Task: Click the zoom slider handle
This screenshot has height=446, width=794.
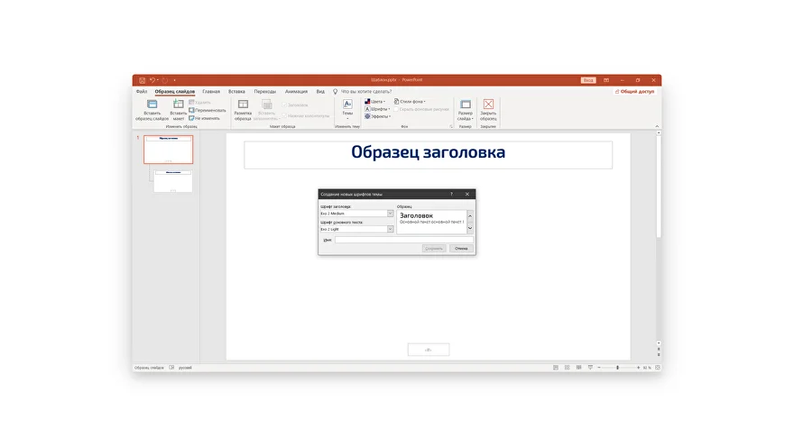Action: tap(618, 368)
